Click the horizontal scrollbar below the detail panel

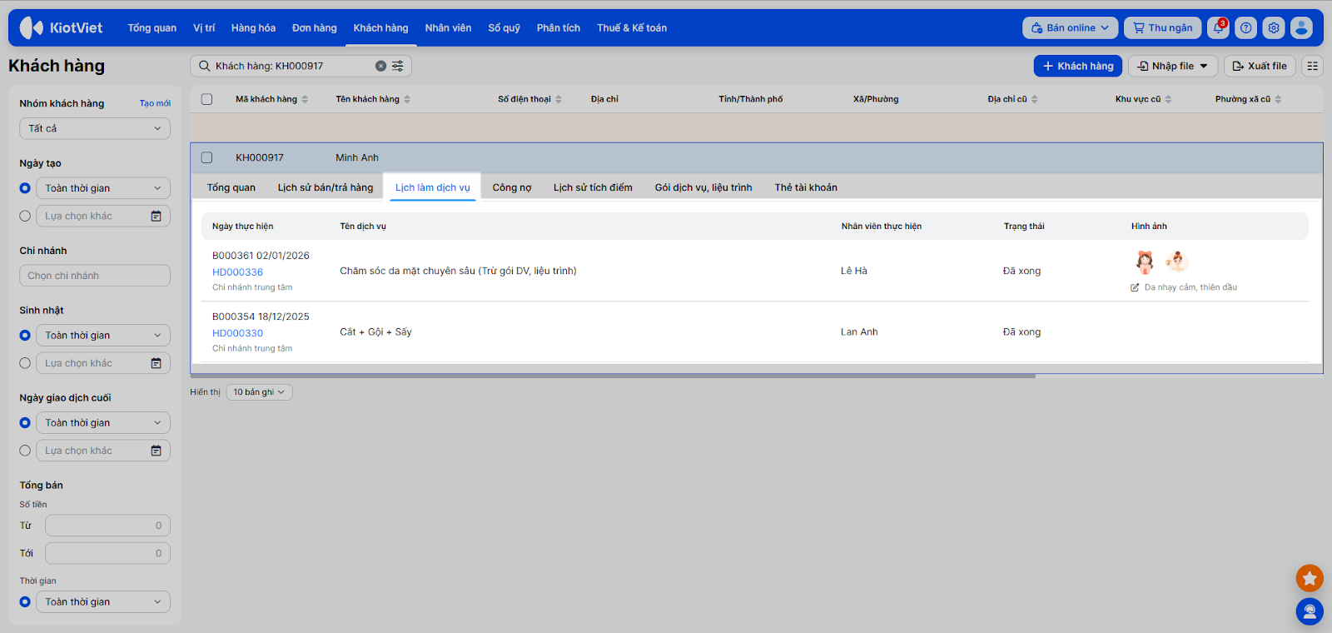click(613, 376)
